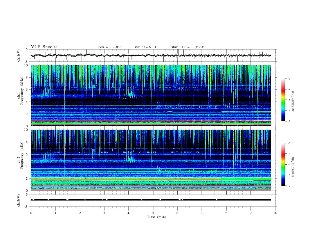Click the 'VLF Spectra' title text

[44, 47]
